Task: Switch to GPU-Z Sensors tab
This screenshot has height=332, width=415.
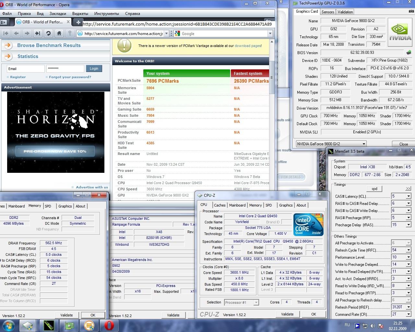Action: [328, 12]
